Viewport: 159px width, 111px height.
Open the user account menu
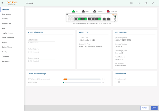pos(154,3)
